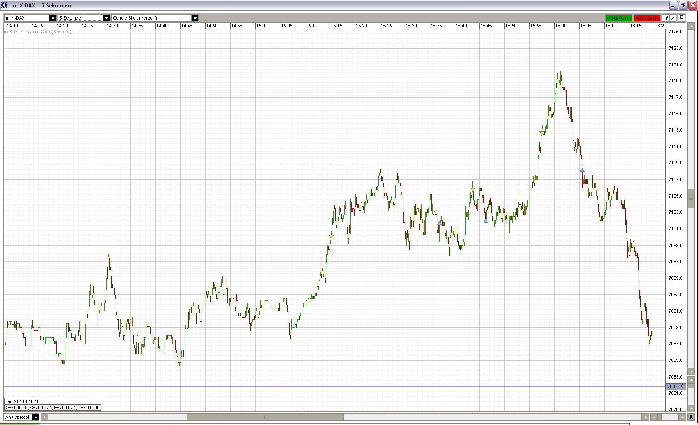Screen dimensions: 698x425
Task: Click the green Kaufen button
Action: 619,18
